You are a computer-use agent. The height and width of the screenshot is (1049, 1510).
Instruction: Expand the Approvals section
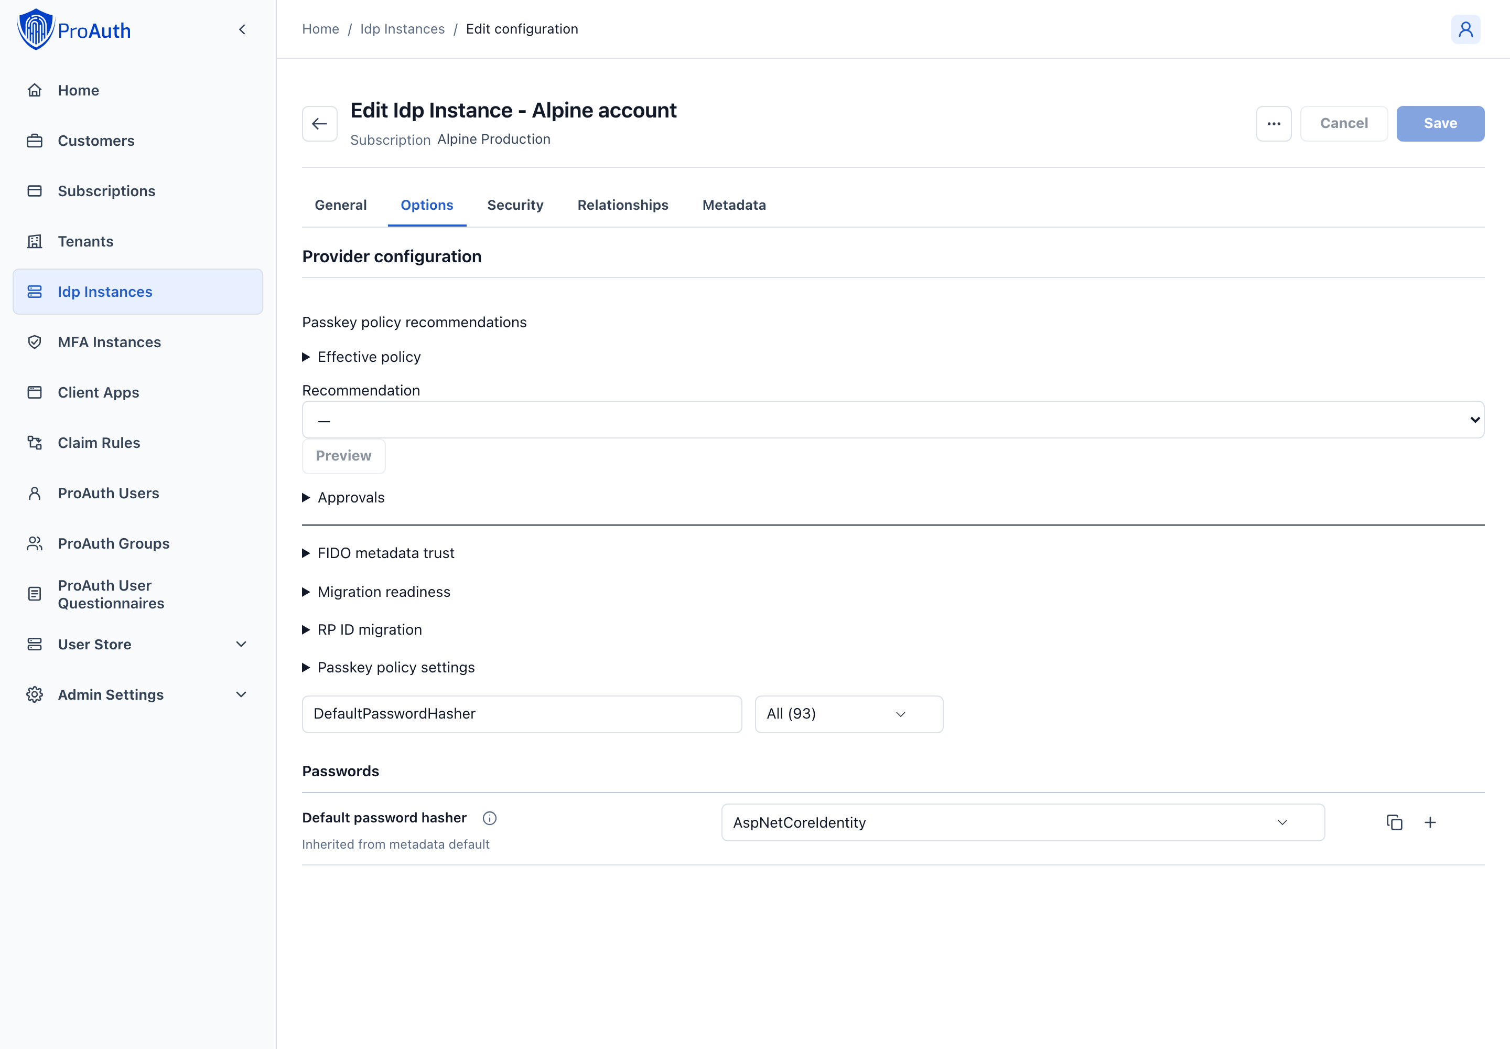pos(343,498)
